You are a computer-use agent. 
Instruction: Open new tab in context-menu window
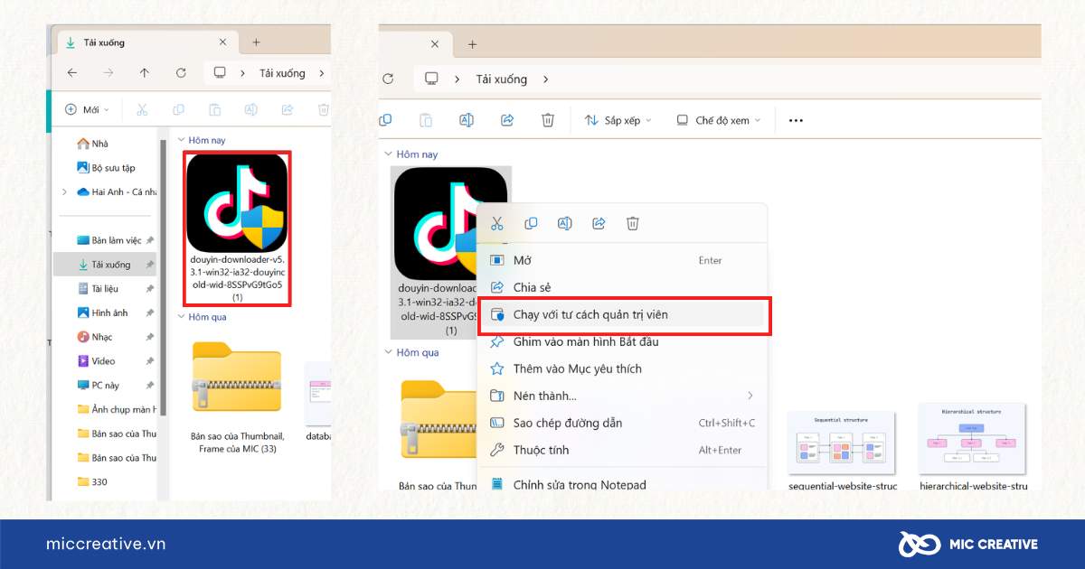click(x=472, y=44)
